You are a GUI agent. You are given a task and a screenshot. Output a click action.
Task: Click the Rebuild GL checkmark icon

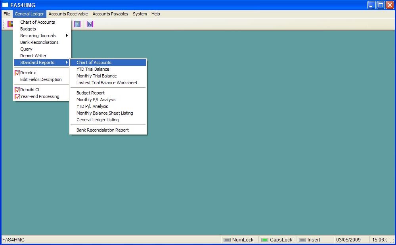point(17,90)
